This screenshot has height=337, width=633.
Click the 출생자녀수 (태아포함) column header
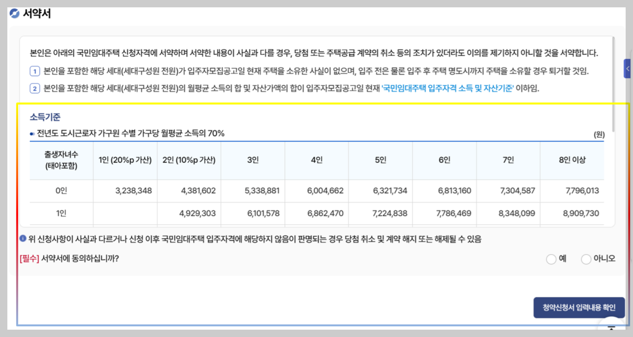[61, 160]
